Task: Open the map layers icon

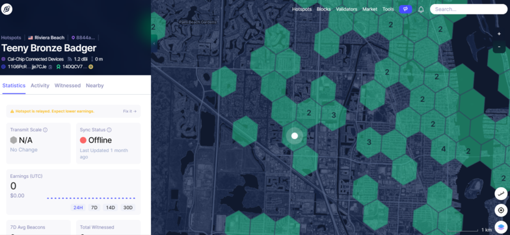Action: coord(501,227)
